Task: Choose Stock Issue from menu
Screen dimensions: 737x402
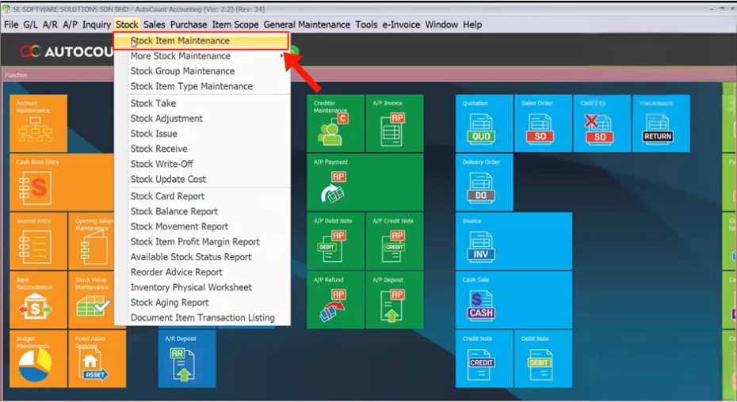Action: [x=202, y=134]
